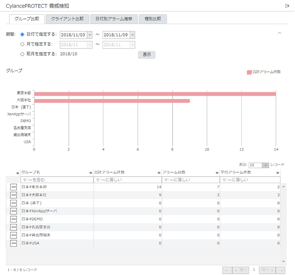
Task: Click the logout icon at top right
Action: pos(287,6)
